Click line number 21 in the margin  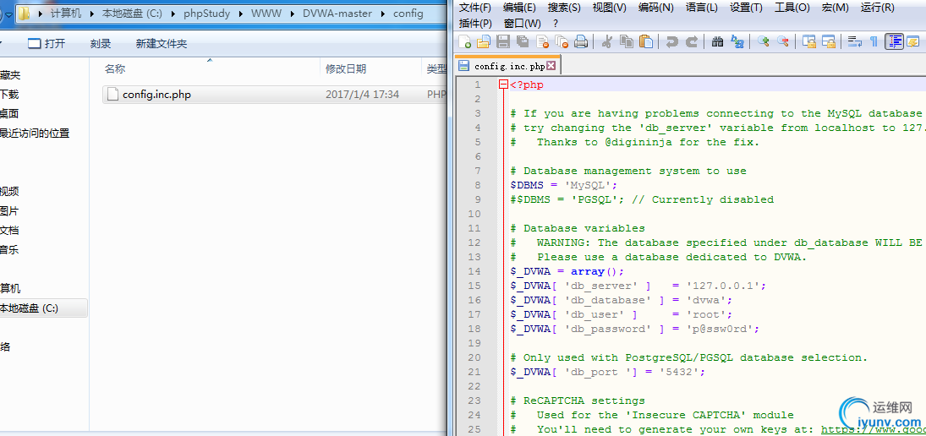[x=474, y=372]
